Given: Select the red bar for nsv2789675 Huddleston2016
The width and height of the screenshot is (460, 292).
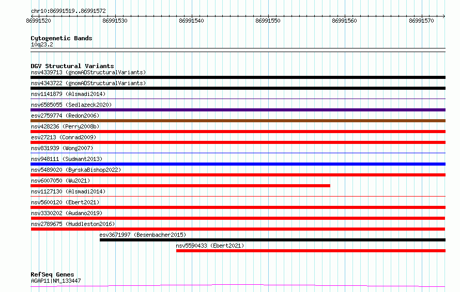Looking at the screenshot, I should pos(238,229).
